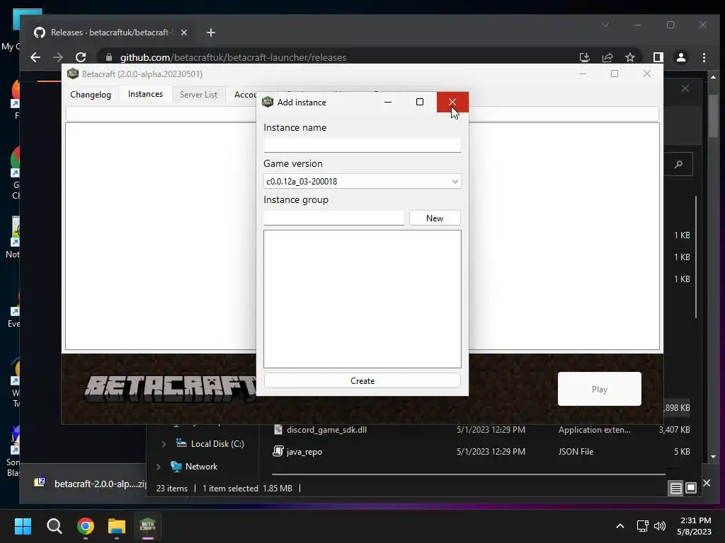Open Windows taskbar search
The width and height of the screenshot is (725, 543).
[x=54, y=526]
